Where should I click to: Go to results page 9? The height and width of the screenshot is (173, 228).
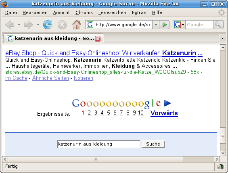pyautogui.click(x=134, y=113)
